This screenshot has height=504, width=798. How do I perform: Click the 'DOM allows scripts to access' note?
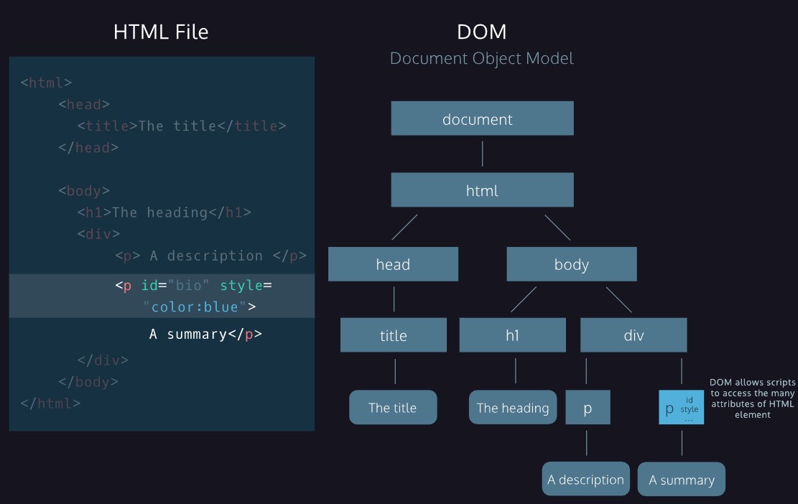(752, 398)
